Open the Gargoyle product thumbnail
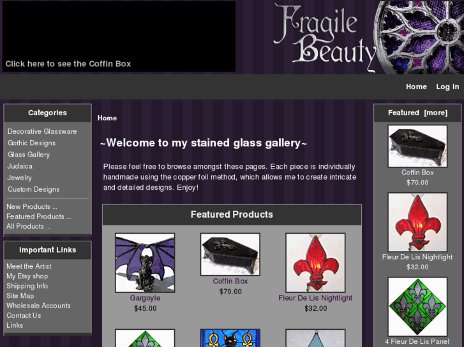 click(145, 262)
